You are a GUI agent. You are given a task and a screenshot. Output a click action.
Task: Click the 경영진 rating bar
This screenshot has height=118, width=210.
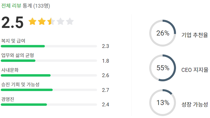[49, 105]
